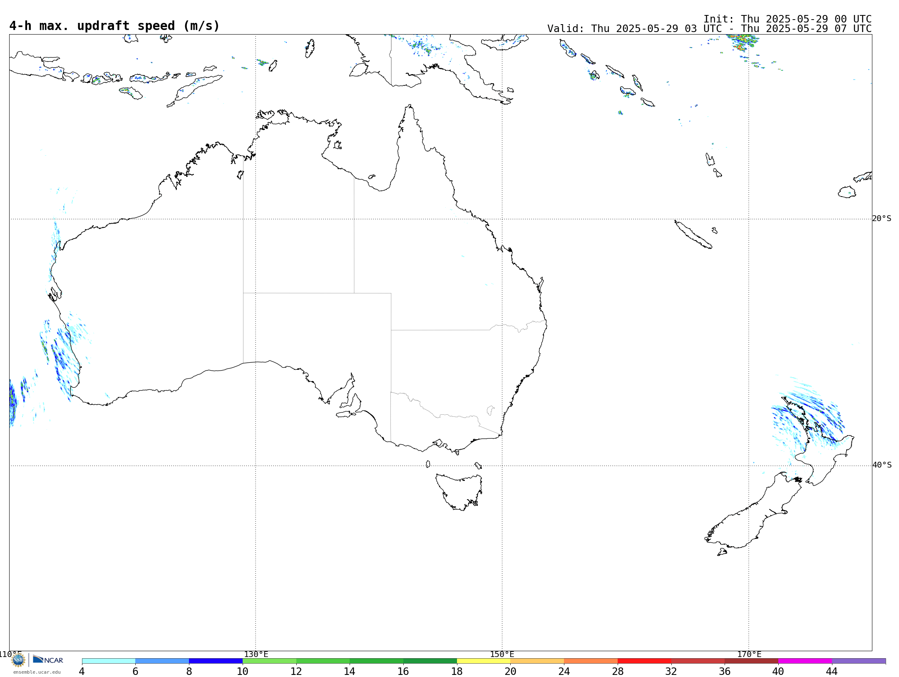This screenshot has width=899, height=677.
Task: Click the 20°S latitude label
Action: 882,219
